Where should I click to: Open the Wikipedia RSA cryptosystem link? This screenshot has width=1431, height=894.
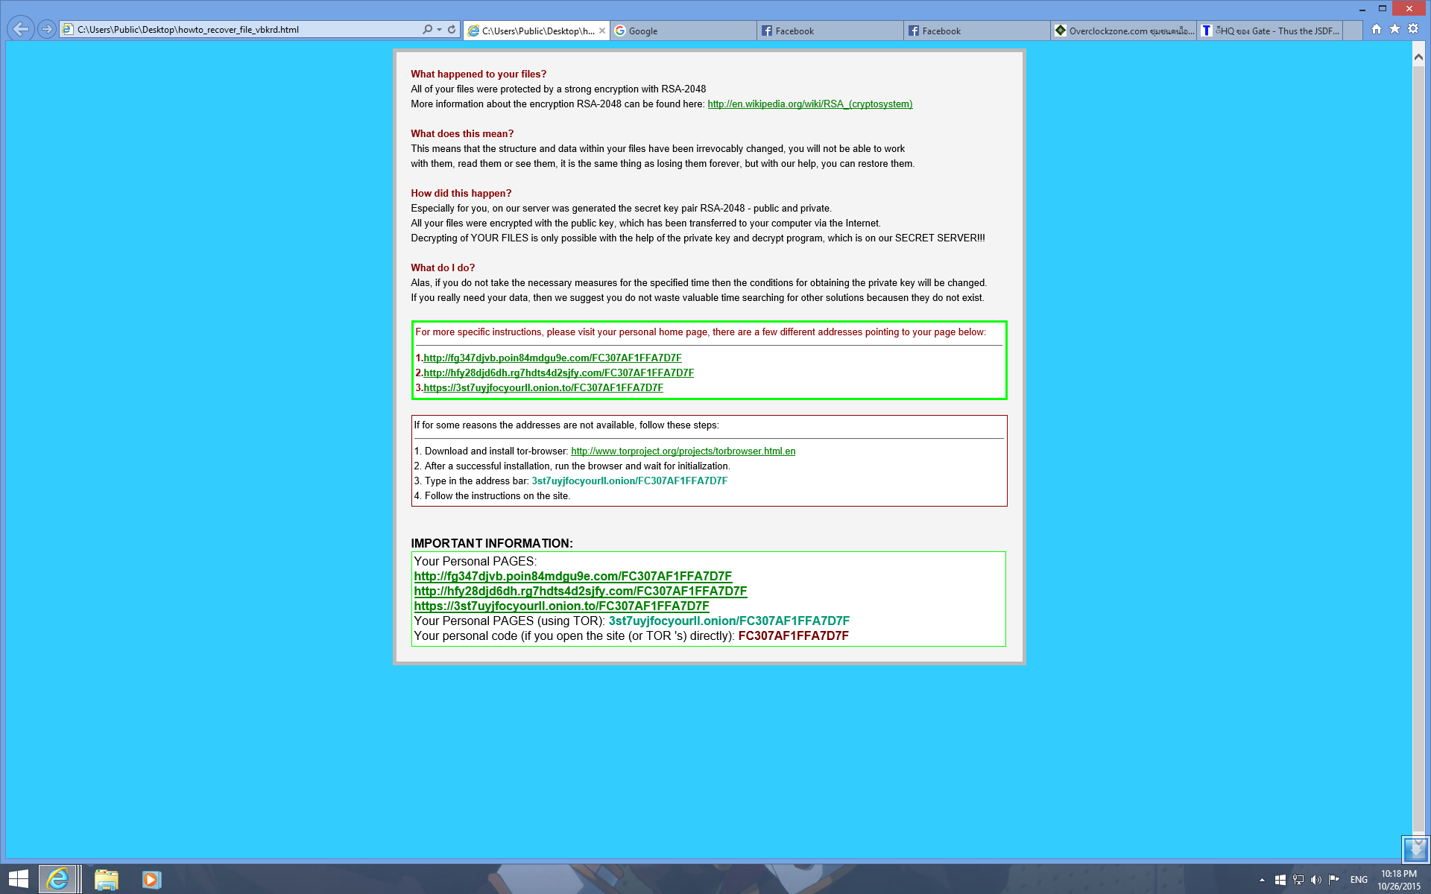pos(809,104)
